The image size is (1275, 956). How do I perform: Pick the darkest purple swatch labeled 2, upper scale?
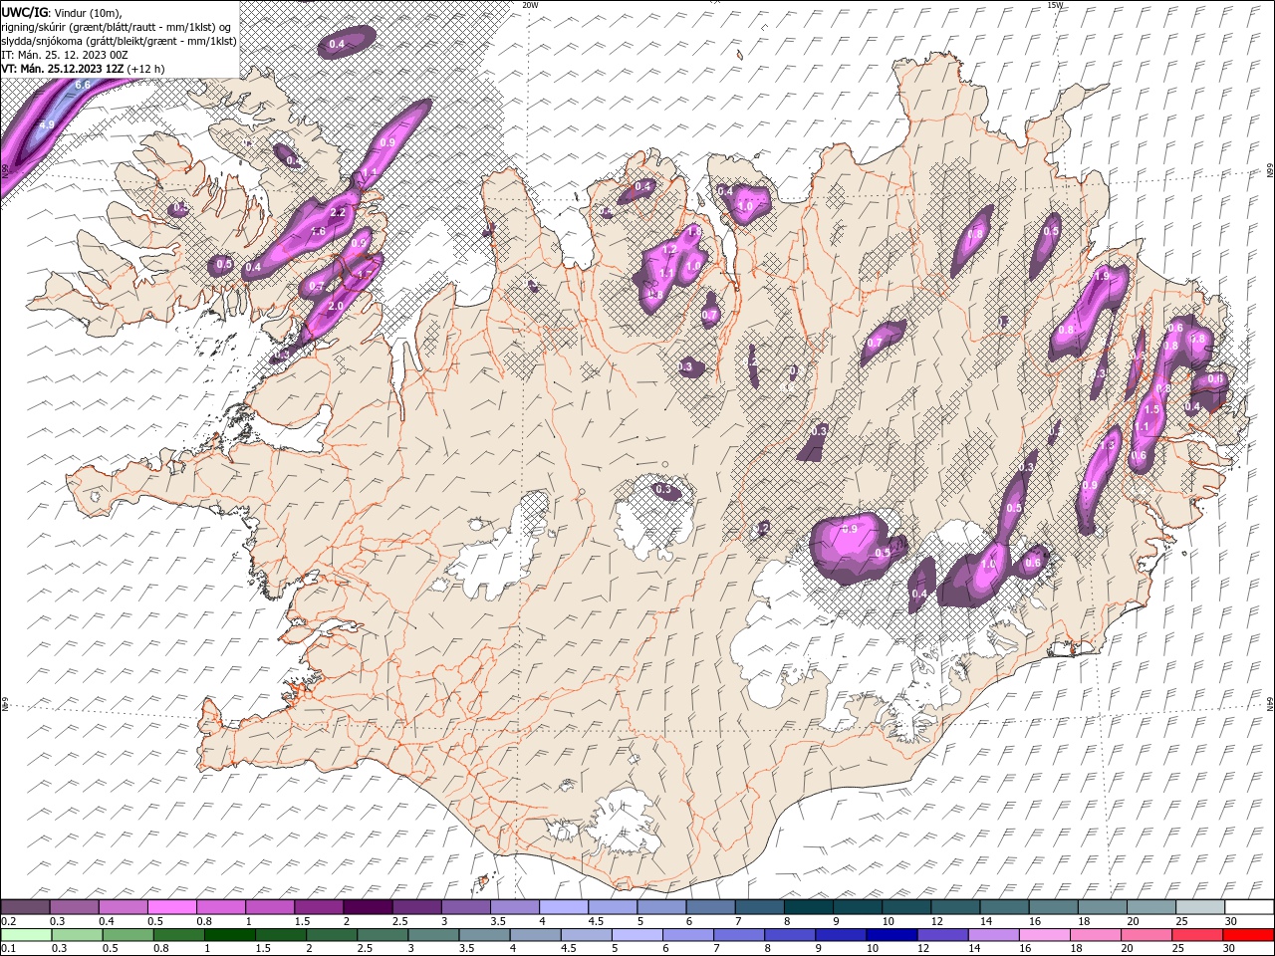pos(369,907)
